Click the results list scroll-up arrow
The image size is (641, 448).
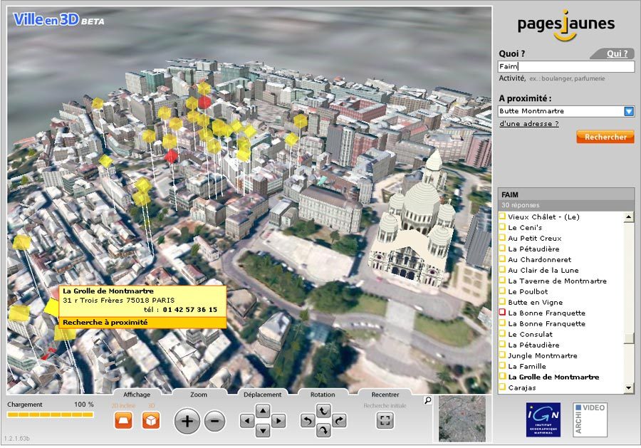pyautogui.click(x=628, y=217)
